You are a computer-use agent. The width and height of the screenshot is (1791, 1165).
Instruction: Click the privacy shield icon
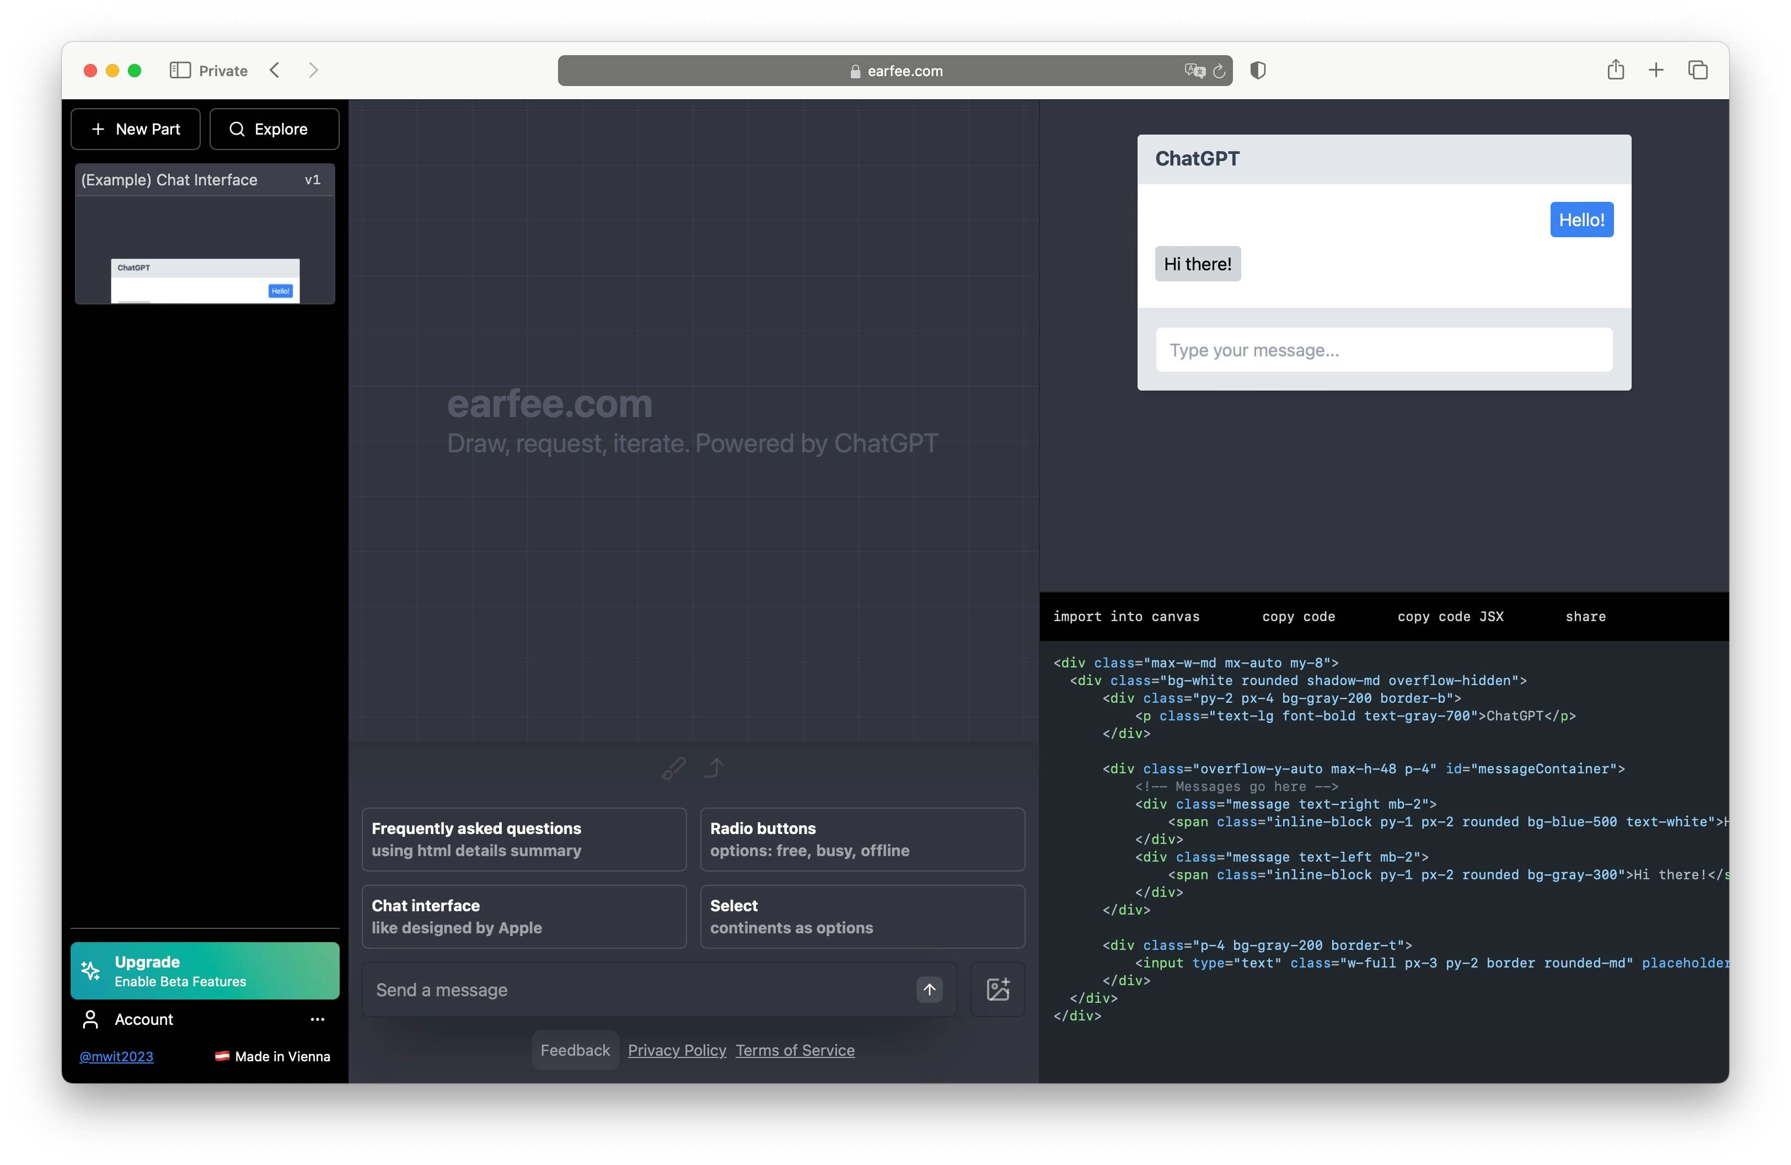(x=1257, y=71)
